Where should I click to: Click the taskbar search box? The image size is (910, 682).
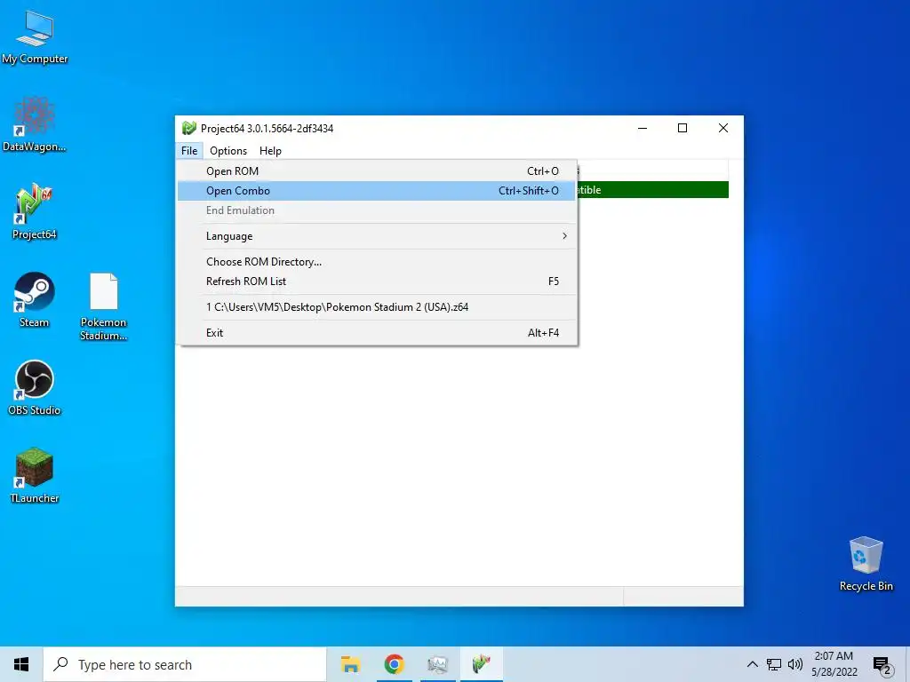point(185,664)
